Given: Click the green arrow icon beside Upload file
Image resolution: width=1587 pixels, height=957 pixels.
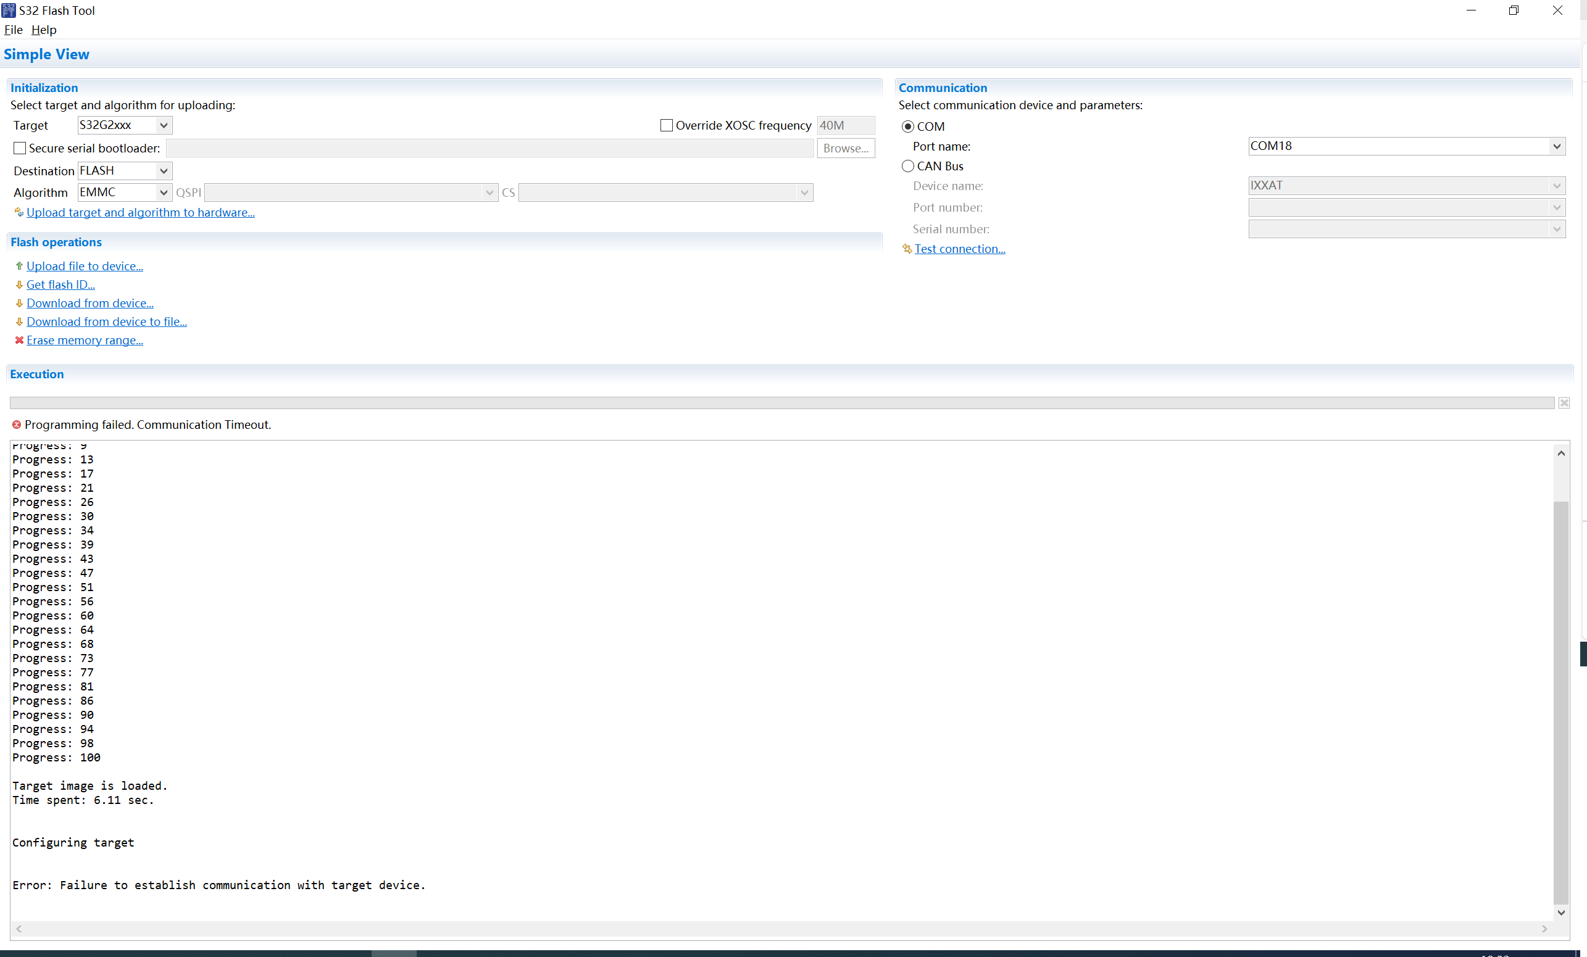Looking at the screenshot, I should tap(19, 266).
